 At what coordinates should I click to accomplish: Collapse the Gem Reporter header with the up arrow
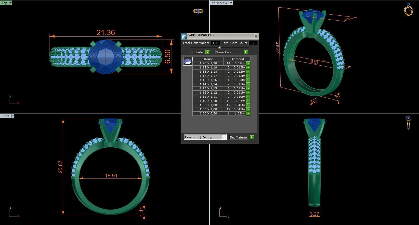coord(220,48)
